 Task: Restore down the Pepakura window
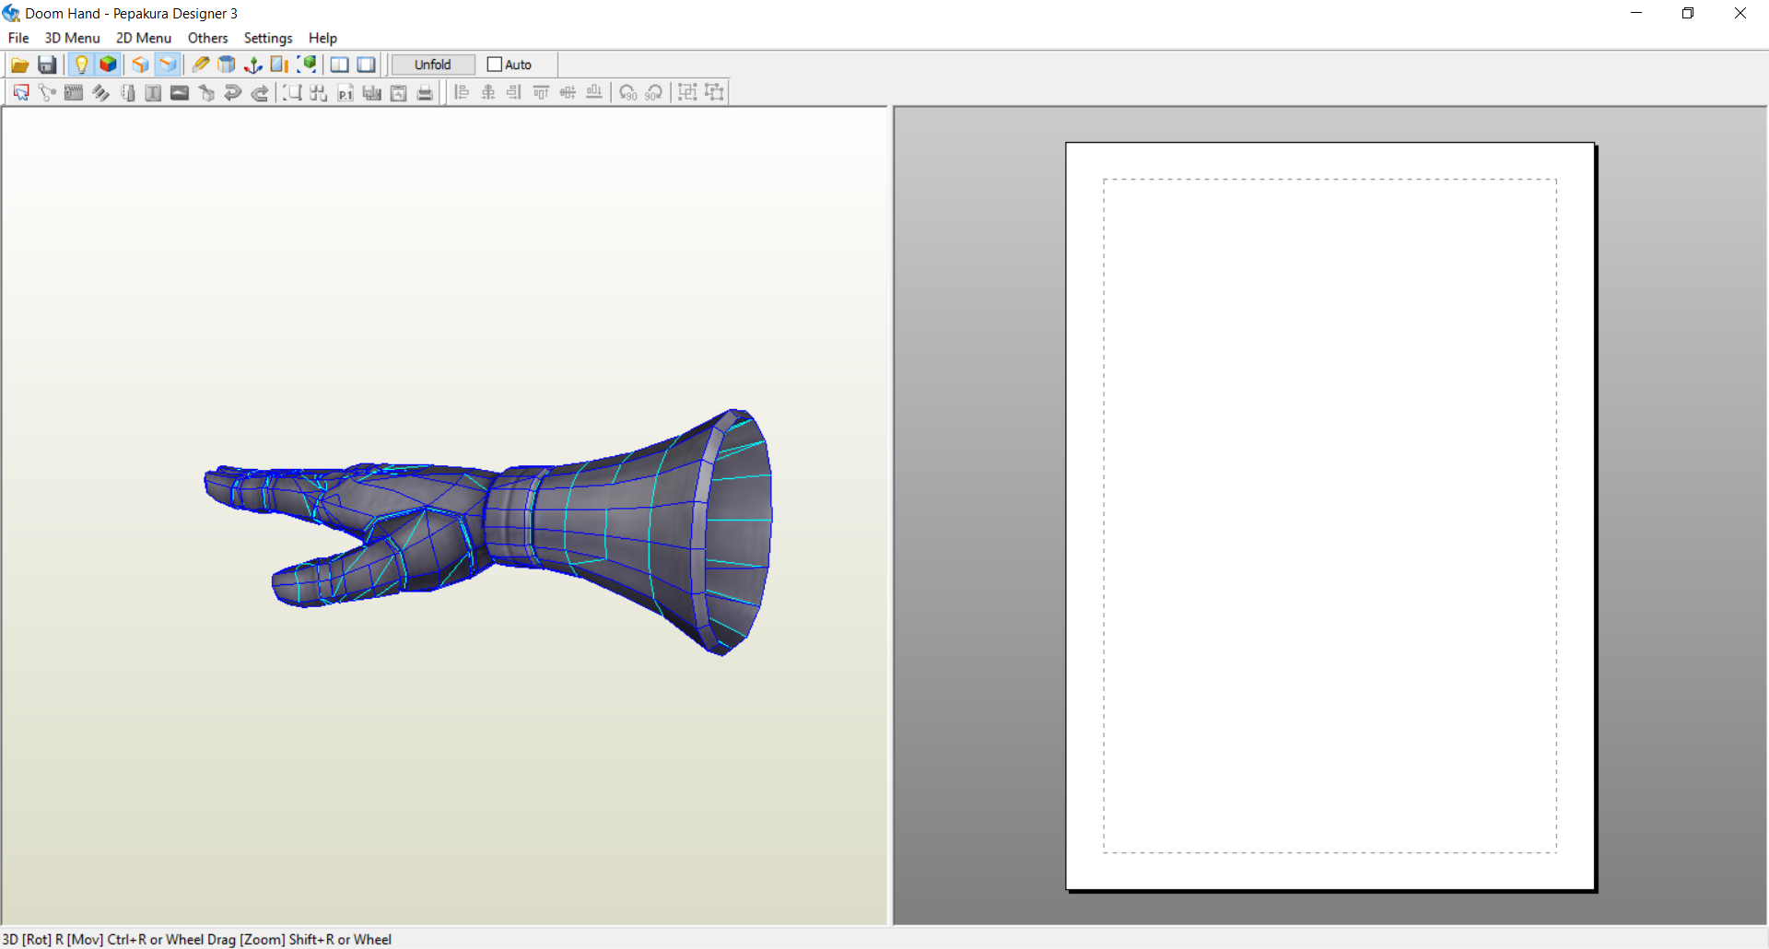[1688, 13]
